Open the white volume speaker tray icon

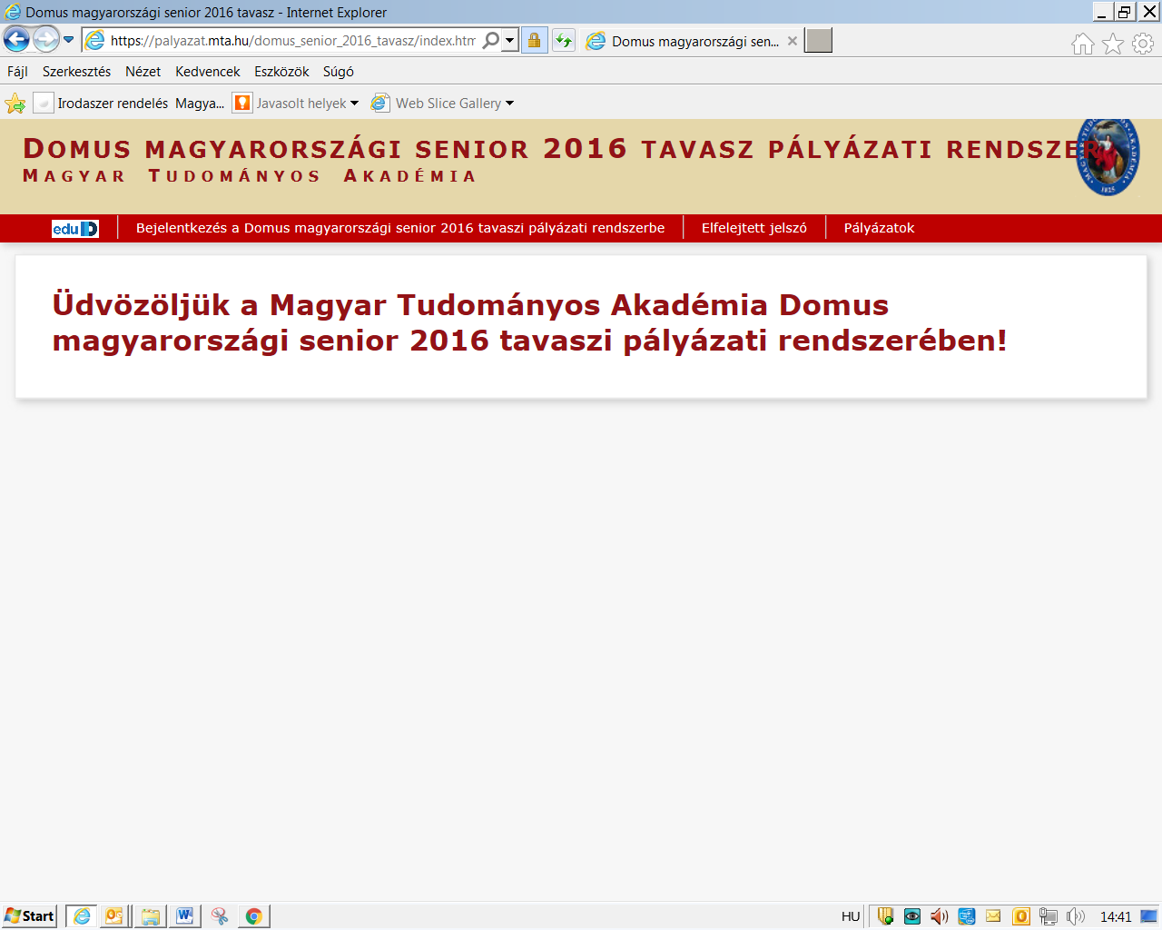(x=1076, y=916)
